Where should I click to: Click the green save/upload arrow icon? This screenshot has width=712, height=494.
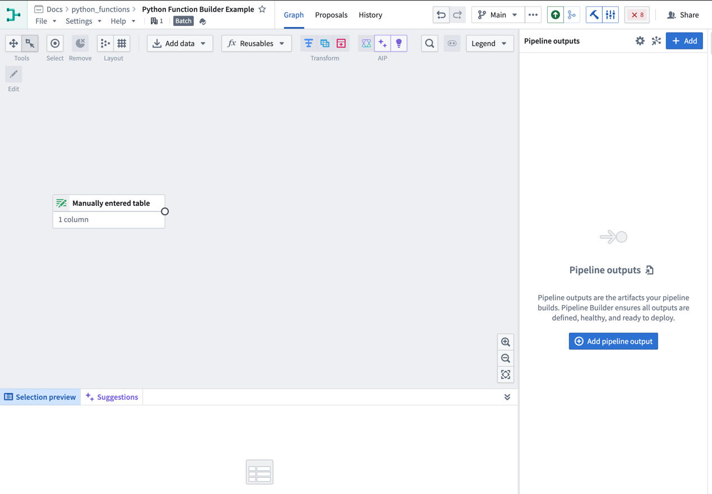(555, 15)
